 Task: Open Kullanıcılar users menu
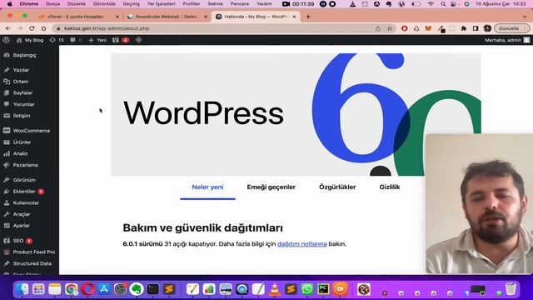pos(26,202)
